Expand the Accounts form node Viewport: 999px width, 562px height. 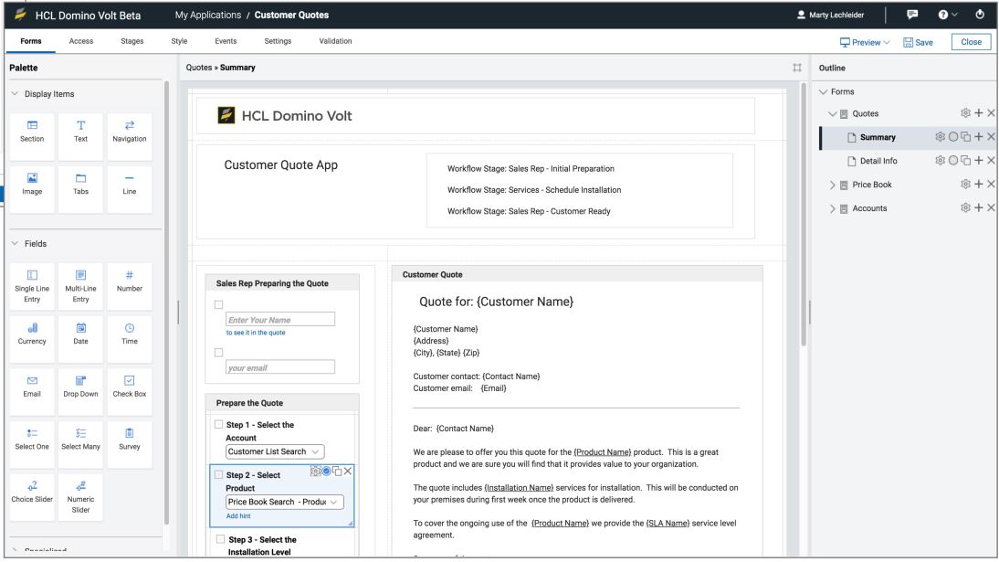pyautogui.click(x=832, y=208)
